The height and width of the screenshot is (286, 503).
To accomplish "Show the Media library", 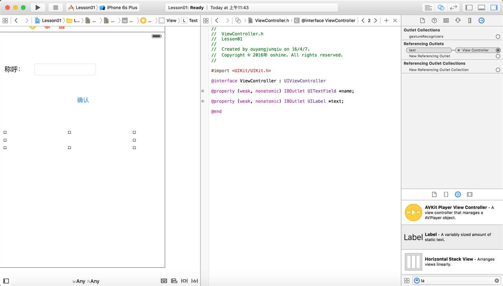I will coord(470,194).
